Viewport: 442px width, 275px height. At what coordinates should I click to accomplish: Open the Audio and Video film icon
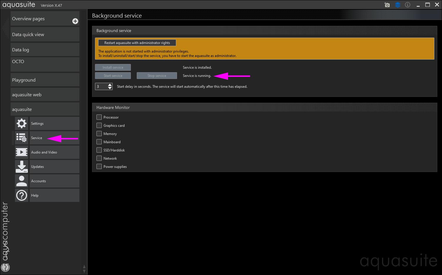pyautogui.click(x=21, y=152)
